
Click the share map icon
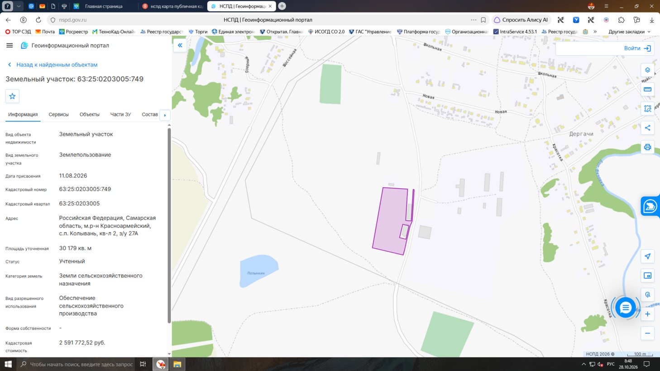647,128
